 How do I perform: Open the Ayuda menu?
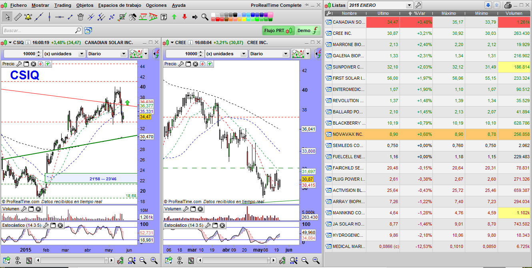178,5
